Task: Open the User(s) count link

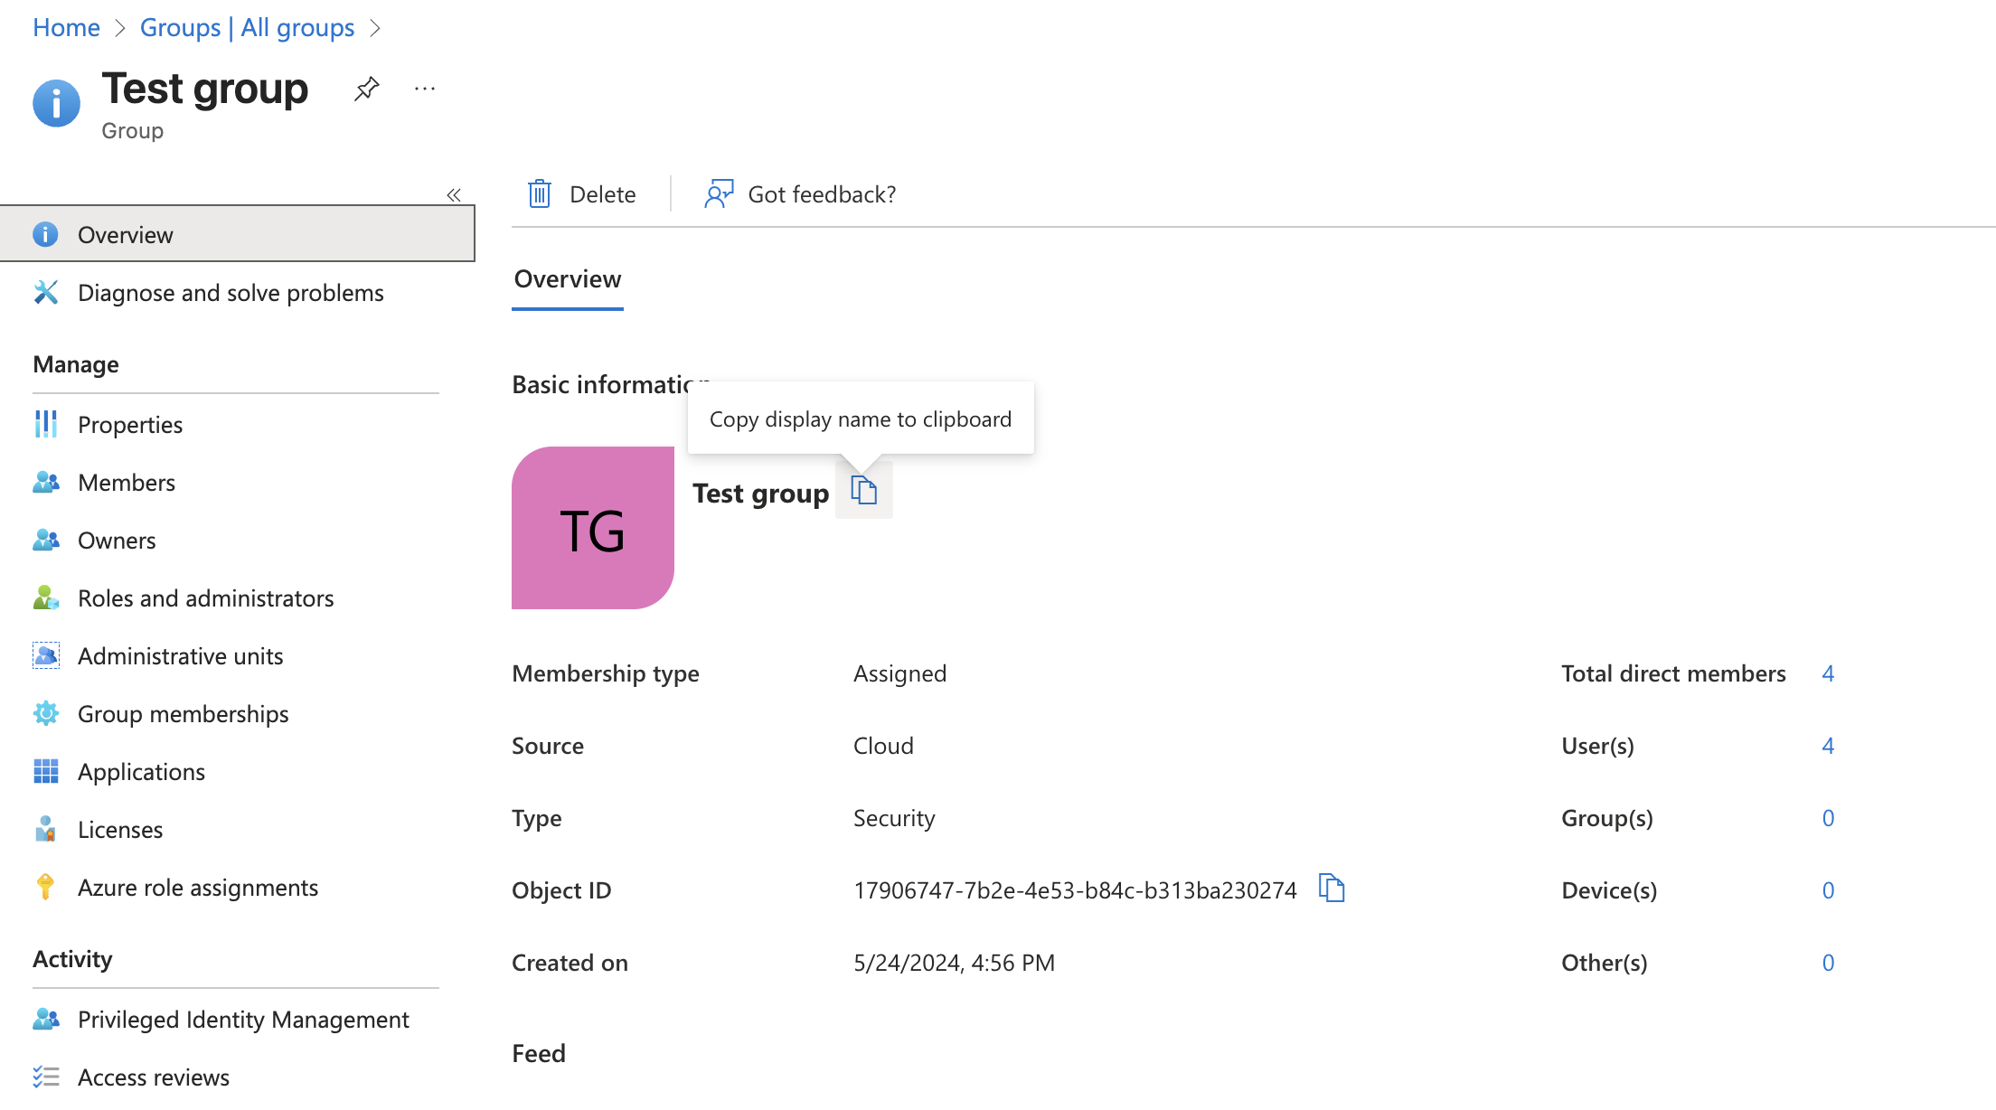Action: tap(1828, 746)
